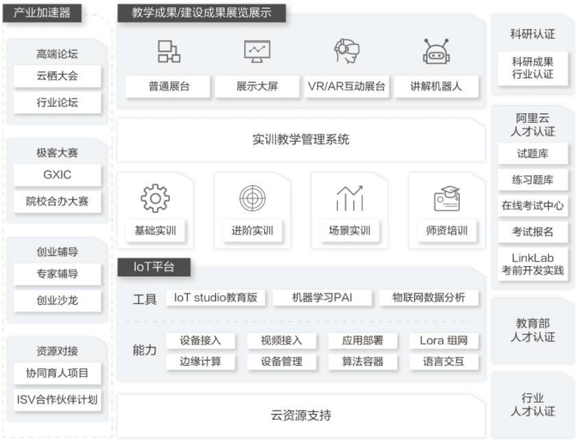
Task: Click the 院校合办大赛 item
Action: coord(57,201)
